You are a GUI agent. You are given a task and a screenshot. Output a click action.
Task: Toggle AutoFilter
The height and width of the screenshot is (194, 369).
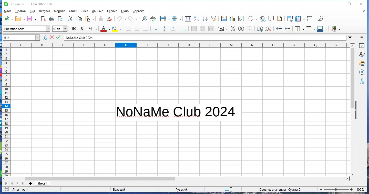coord(213,19)
